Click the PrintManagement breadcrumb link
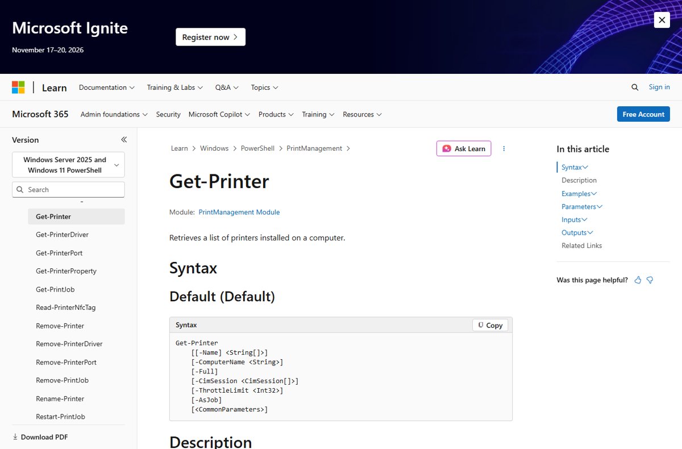This screenshot has height=449, width=682. [x=314, y=148]
